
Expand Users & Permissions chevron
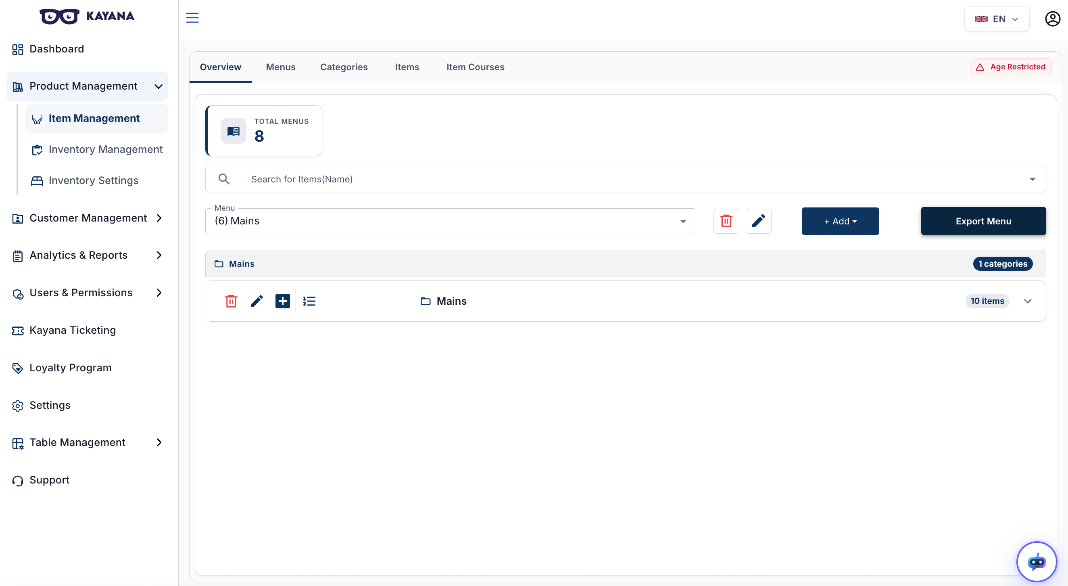pyautogui.click(x=159, y=293)
